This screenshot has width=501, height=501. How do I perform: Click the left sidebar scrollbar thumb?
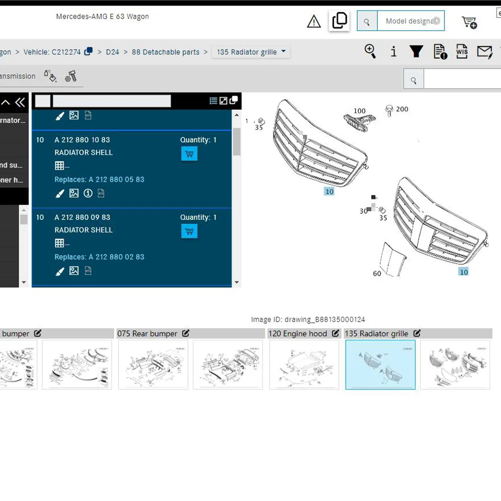pyautogui.click(x=24, y=219)
